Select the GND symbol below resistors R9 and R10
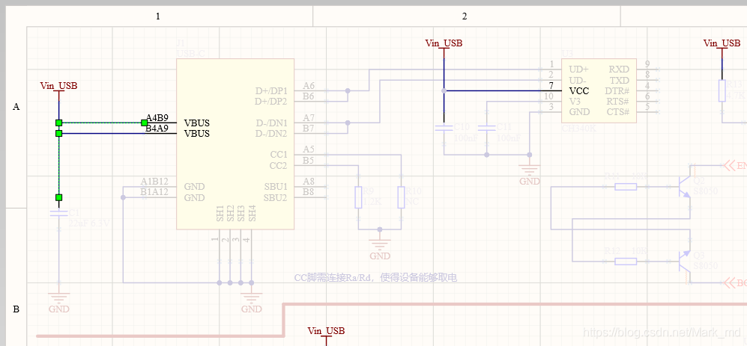 pos(380,249)
